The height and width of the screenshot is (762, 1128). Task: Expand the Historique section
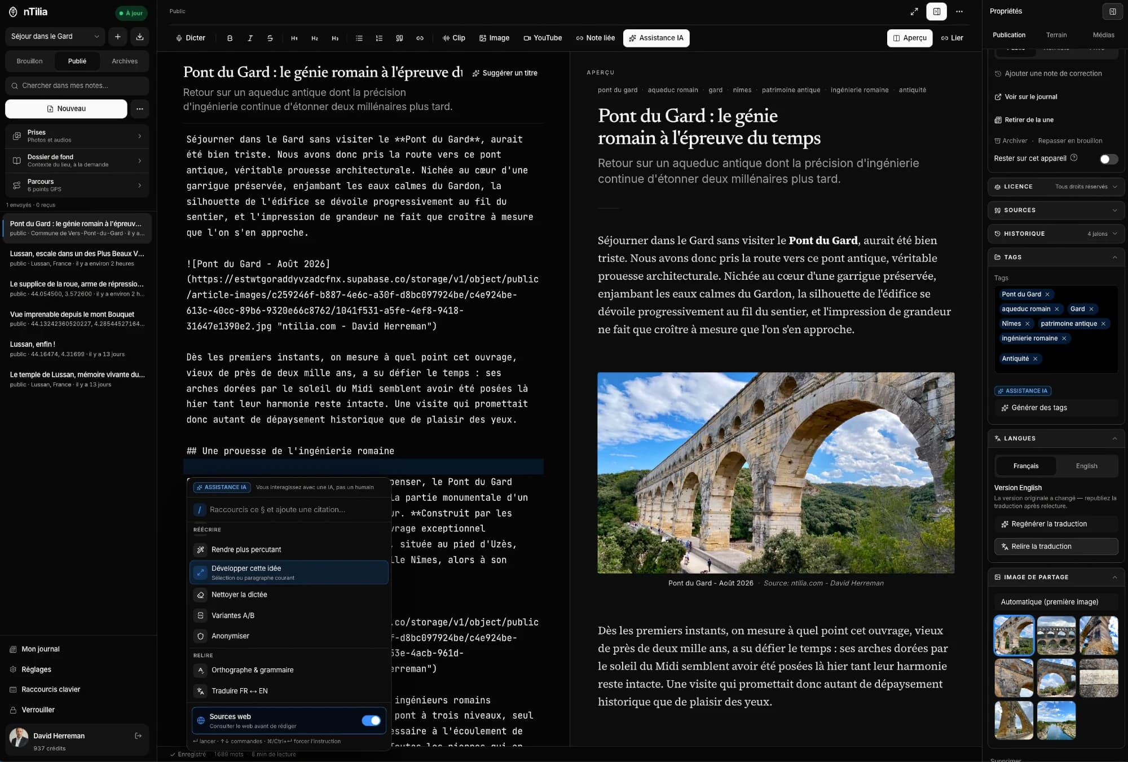pyautogui.click(x=1056, y=234)
